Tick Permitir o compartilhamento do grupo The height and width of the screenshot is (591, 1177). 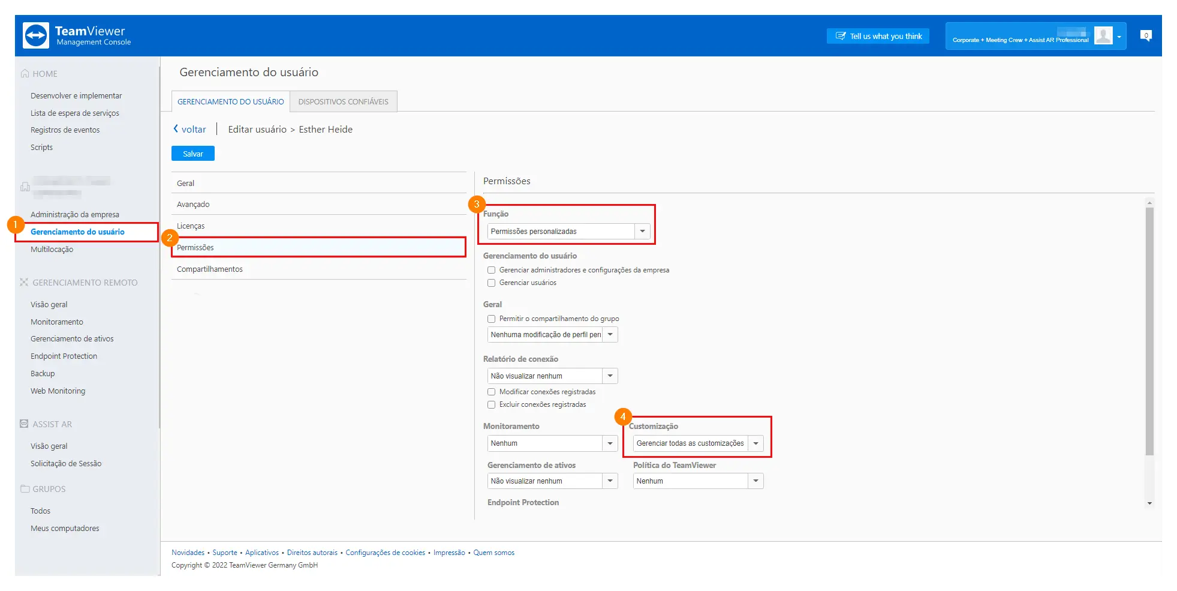point(491,319)
